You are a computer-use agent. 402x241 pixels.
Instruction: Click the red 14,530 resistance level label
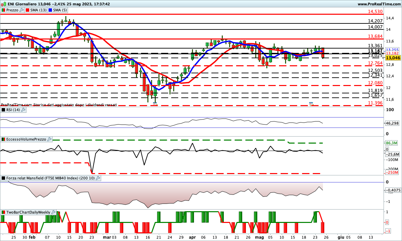pyautogui.click(x=375, y=11)
